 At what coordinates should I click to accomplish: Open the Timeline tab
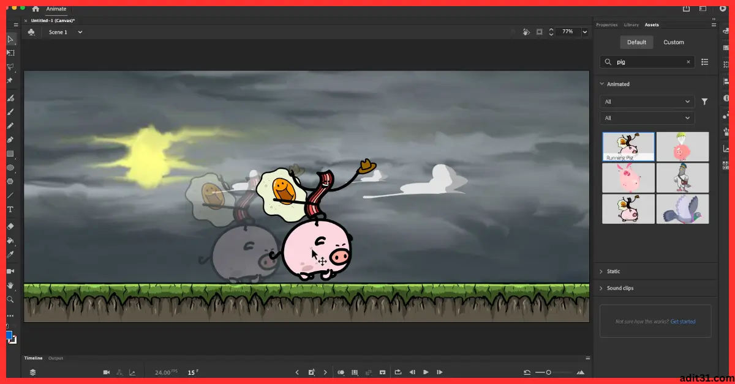click(x=34, y=358)
